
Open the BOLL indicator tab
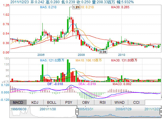pyautogui.click(x=52, y=102)
